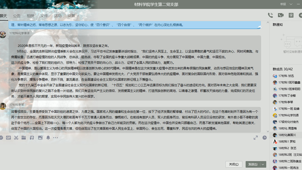
Task: Switch to the 公告 tab
Action: [x=17, y=16]
